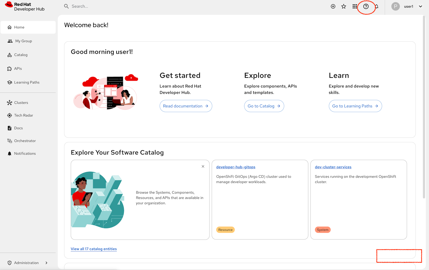This screenshot has width=429, height=270.
Task: Open Clusters in the sidebar
Action: pyautogui.click(x=21, y=103)
